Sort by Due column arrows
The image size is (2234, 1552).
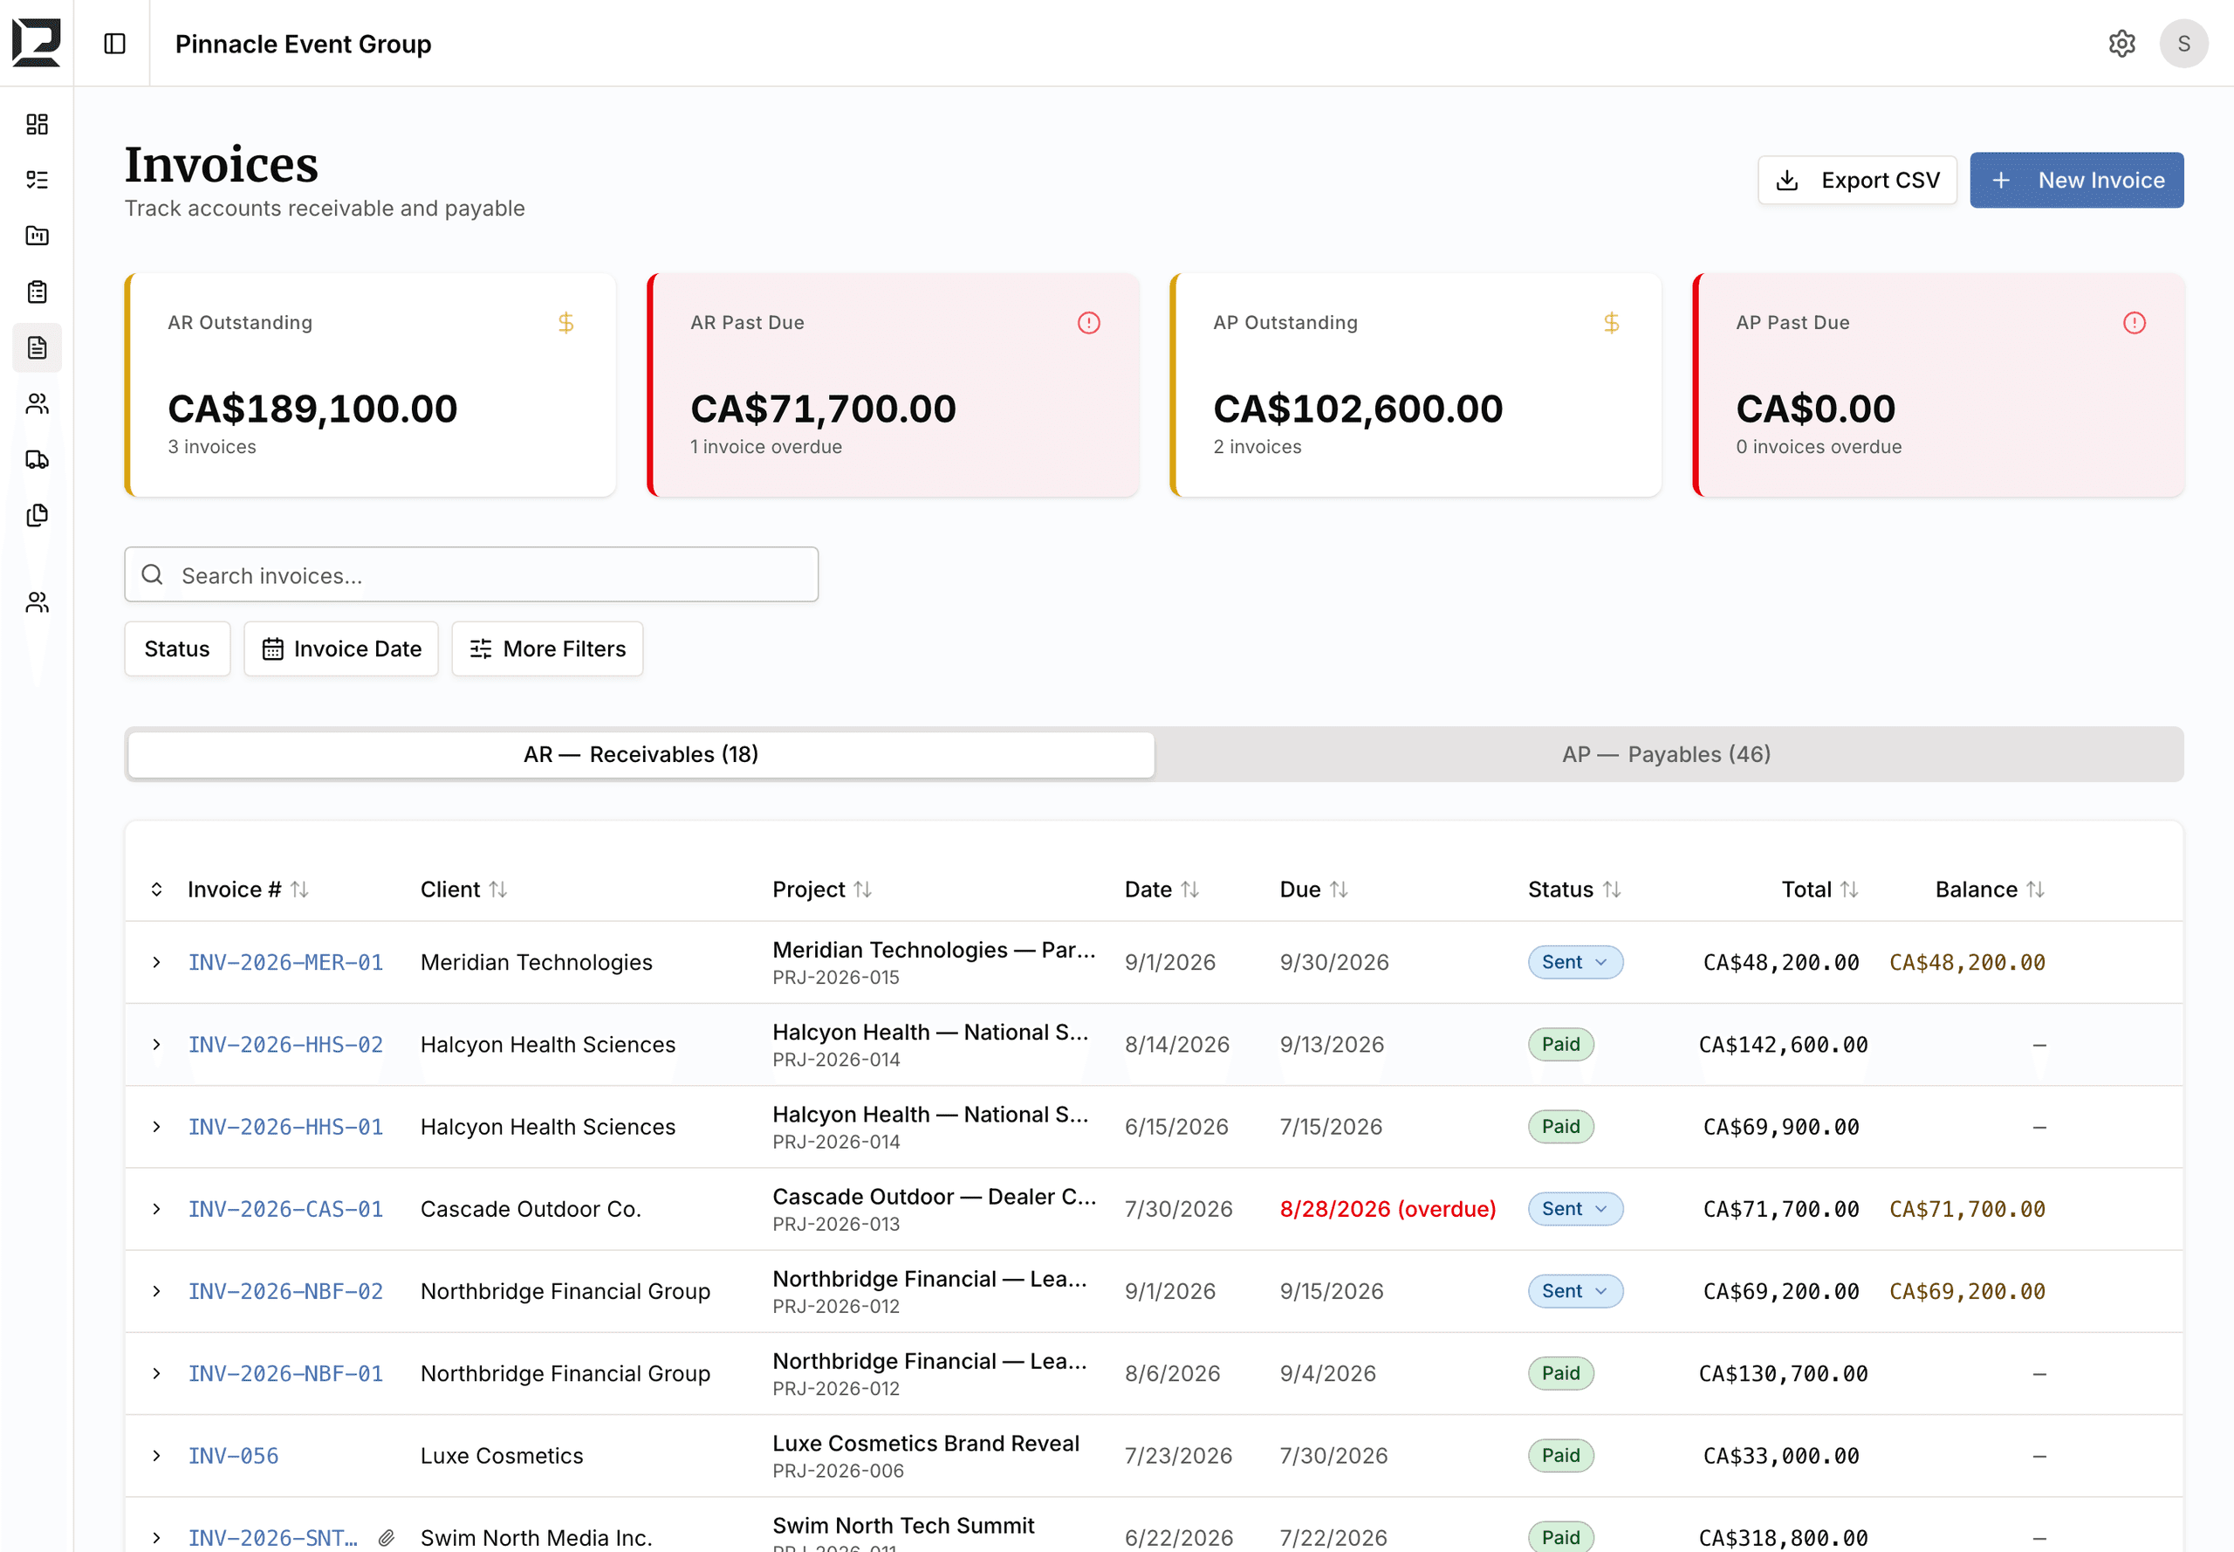[x=1339, y=889]
